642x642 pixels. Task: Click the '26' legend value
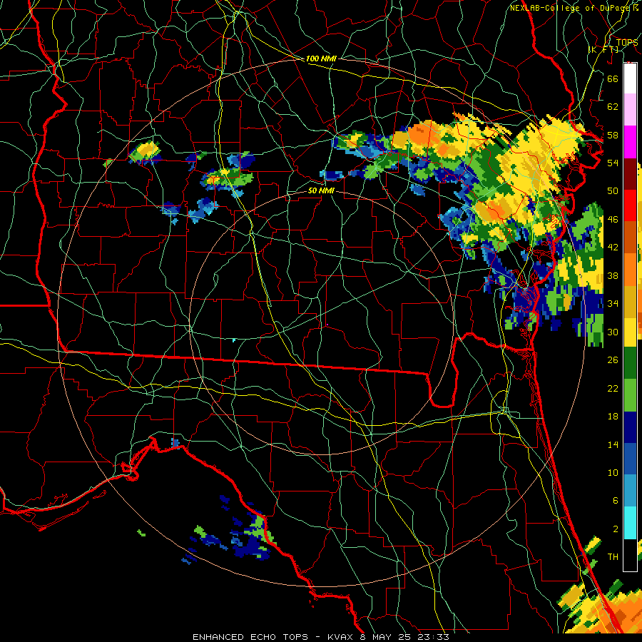[613, 360]
